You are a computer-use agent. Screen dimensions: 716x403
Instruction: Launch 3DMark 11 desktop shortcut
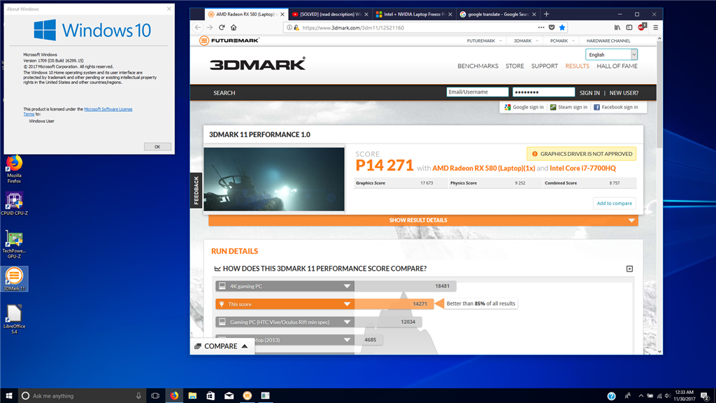14,278
